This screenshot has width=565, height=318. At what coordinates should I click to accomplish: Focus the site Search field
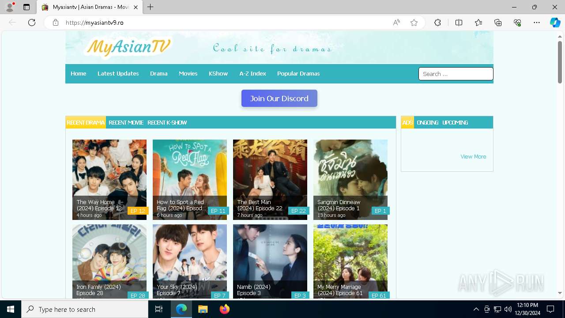pyautogui.click(x=456, y=74)
